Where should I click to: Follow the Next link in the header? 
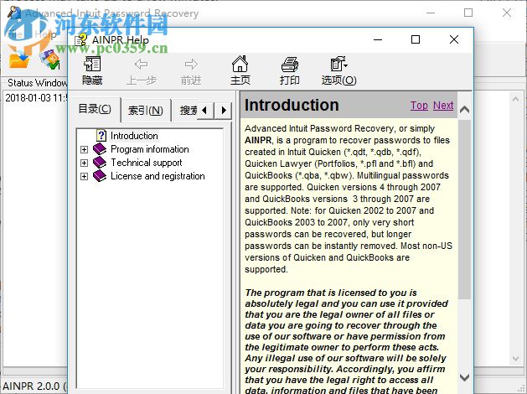coord(443,106)
